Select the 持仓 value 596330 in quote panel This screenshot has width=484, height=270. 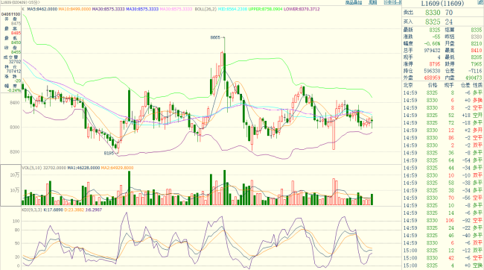[432, 71]
